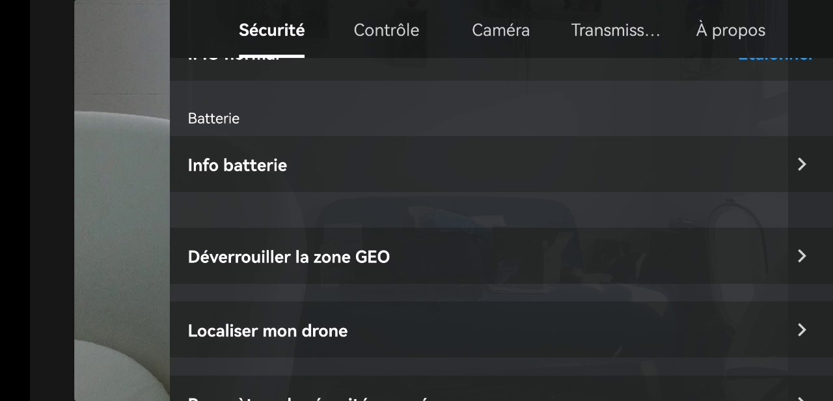Viewport: 833px width, 401px height.
Task: Select the À propos tab
Action: pos(730,30)
